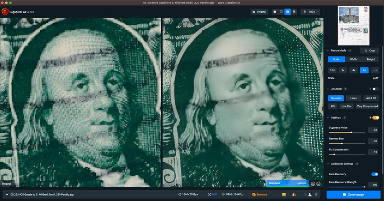384x201 pixels.
Task: Click the Remove Blur value field 35
Action: pos(374,141)
